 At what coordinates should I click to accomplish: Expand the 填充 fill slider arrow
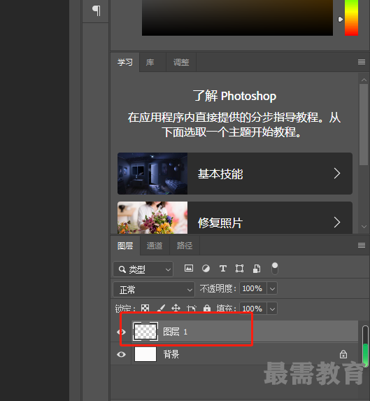coord(272,309)
